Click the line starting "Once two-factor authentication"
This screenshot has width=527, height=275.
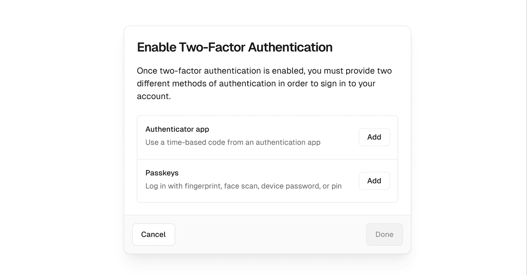pyautogui.click(x=264, y=71)
